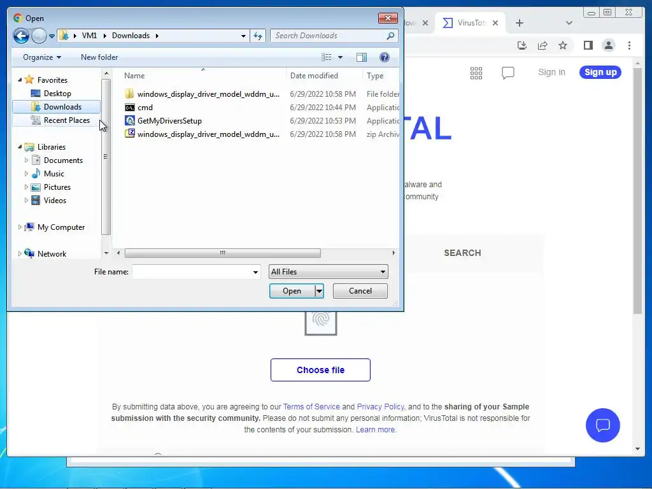Expand Network in navigation pane
This screenshot has height=489, width=652.
click(20, 253)
